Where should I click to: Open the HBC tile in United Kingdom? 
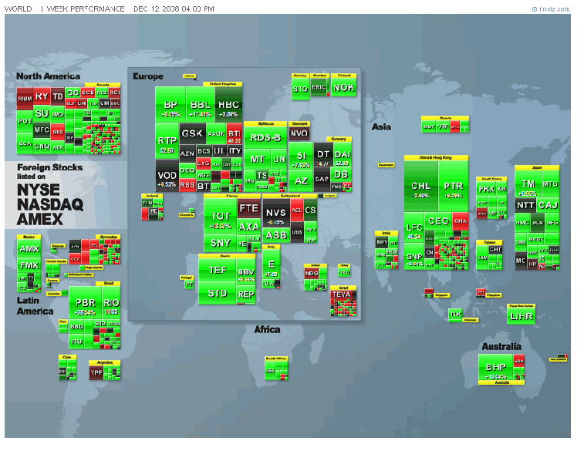[228, 105]
